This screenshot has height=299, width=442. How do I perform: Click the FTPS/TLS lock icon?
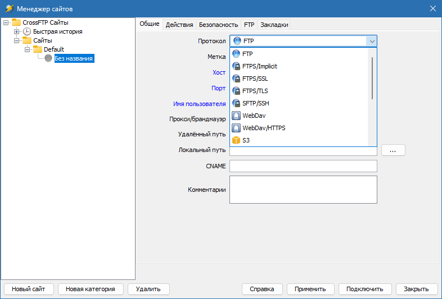pos(236,91)
